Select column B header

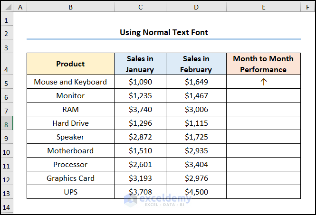[x=70, y=7]
